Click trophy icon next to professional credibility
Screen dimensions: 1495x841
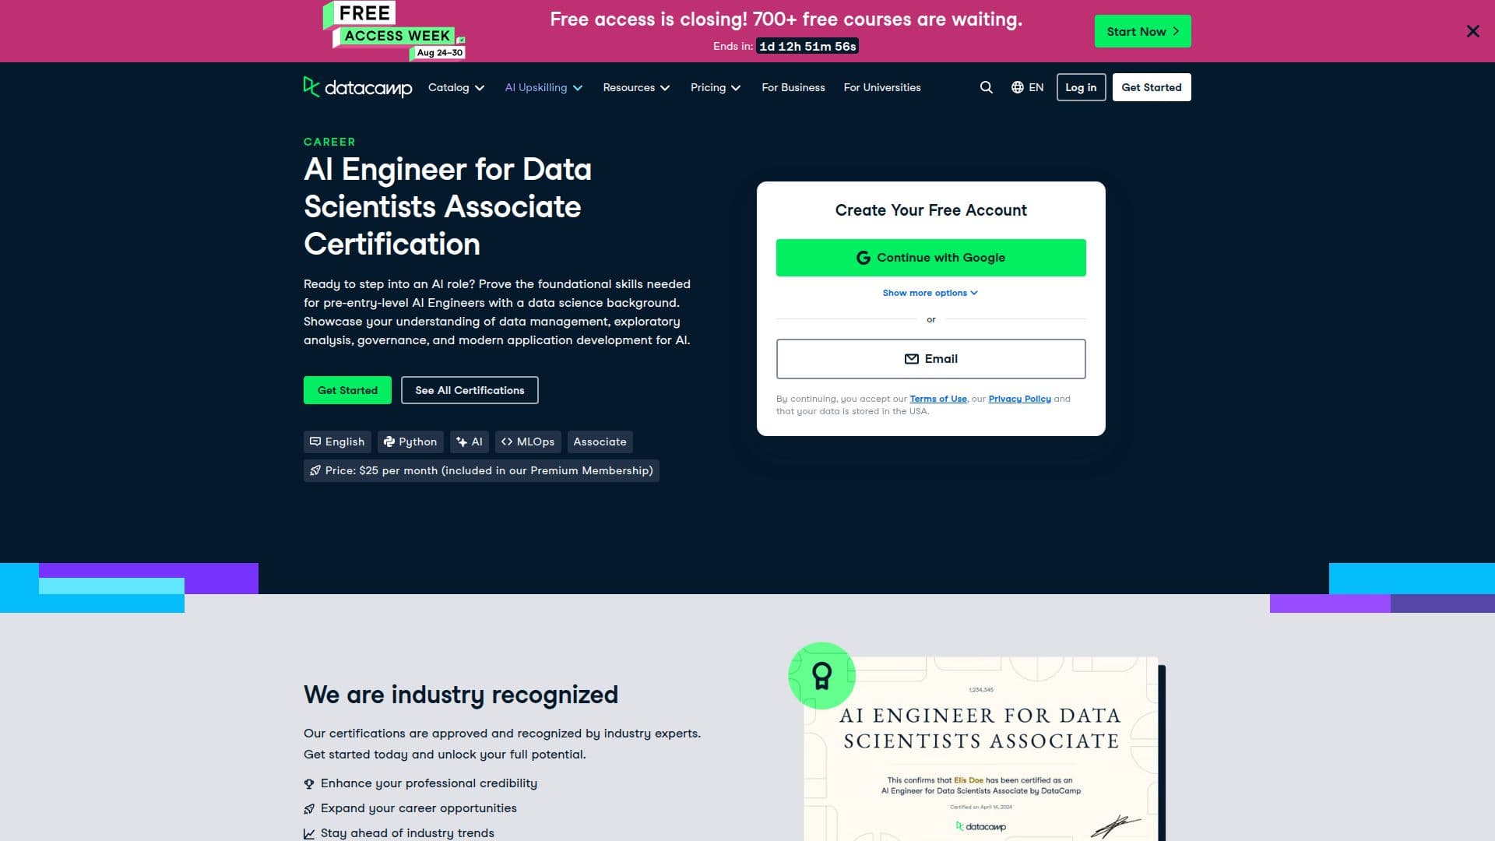click(x=309, y=783)
